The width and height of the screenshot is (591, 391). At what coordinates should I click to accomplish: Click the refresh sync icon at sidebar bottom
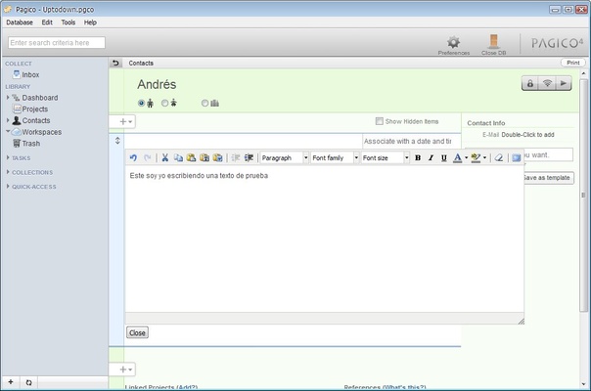click(28, 382)
